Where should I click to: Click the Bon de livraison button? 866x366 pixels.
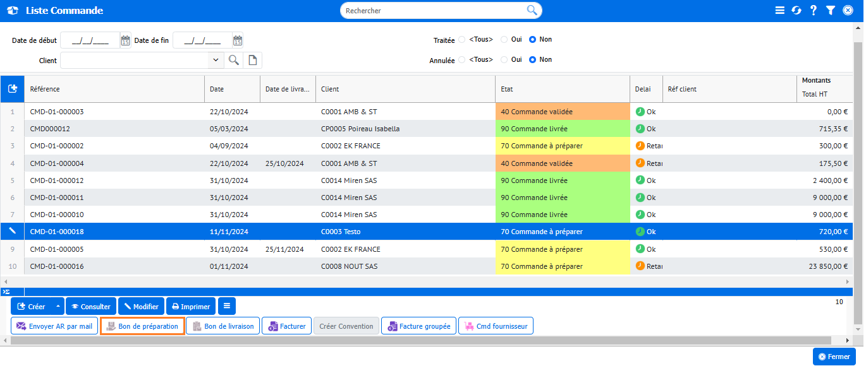pyautogui.click(x=223, y=326)
